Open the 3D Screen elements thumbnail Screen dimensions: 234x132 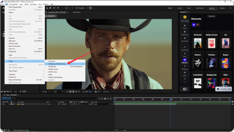197,43
